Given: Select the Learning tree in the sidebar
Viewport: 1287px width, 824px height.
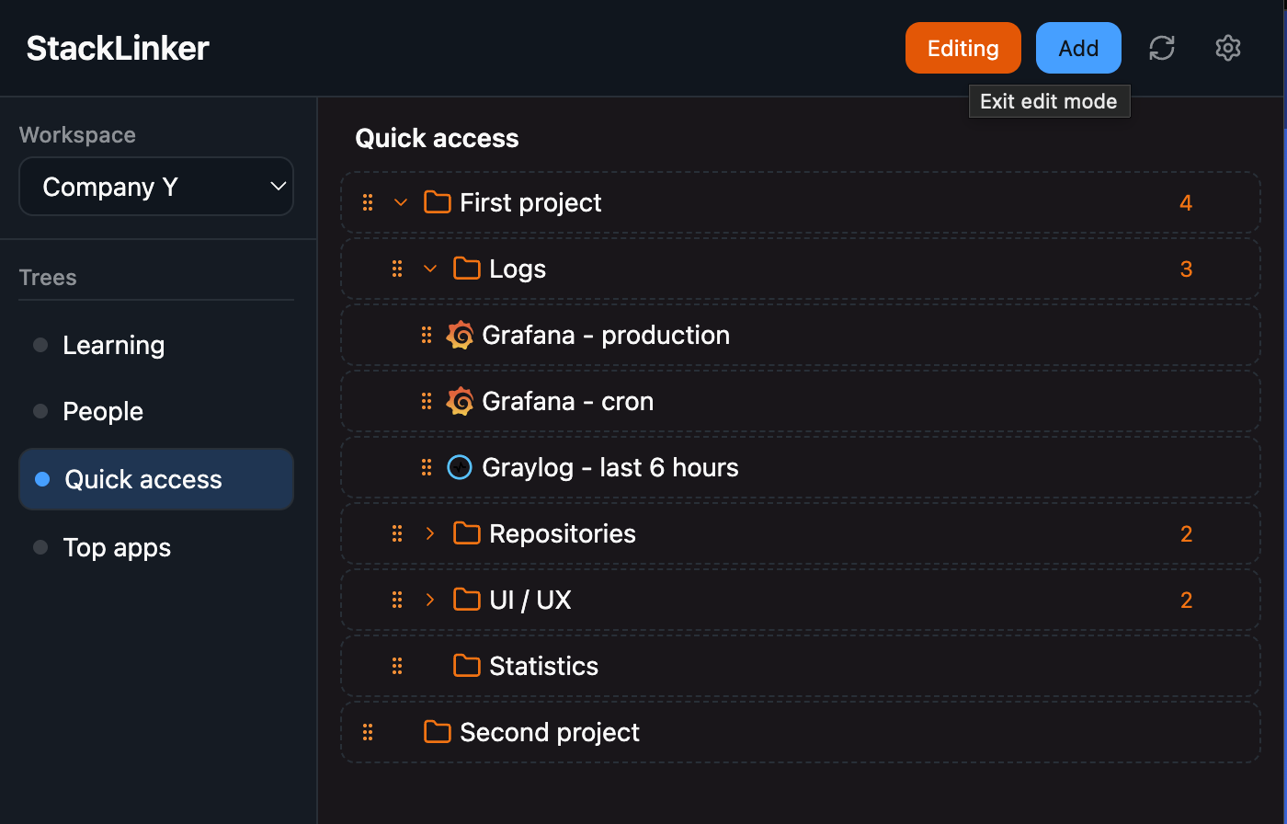Looking at the screenshot, I should pos(113,345).
